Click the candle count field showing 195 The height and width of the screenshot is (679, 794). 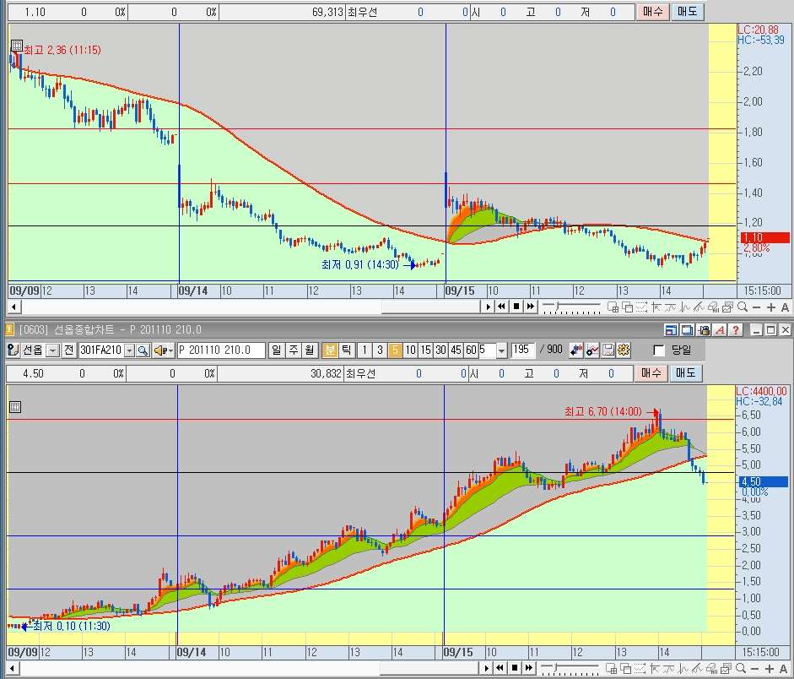point(523,350)
